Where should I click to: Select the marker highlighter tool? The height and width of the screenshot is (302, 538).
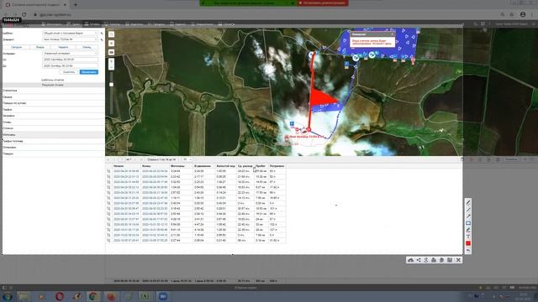coord(468,230)
